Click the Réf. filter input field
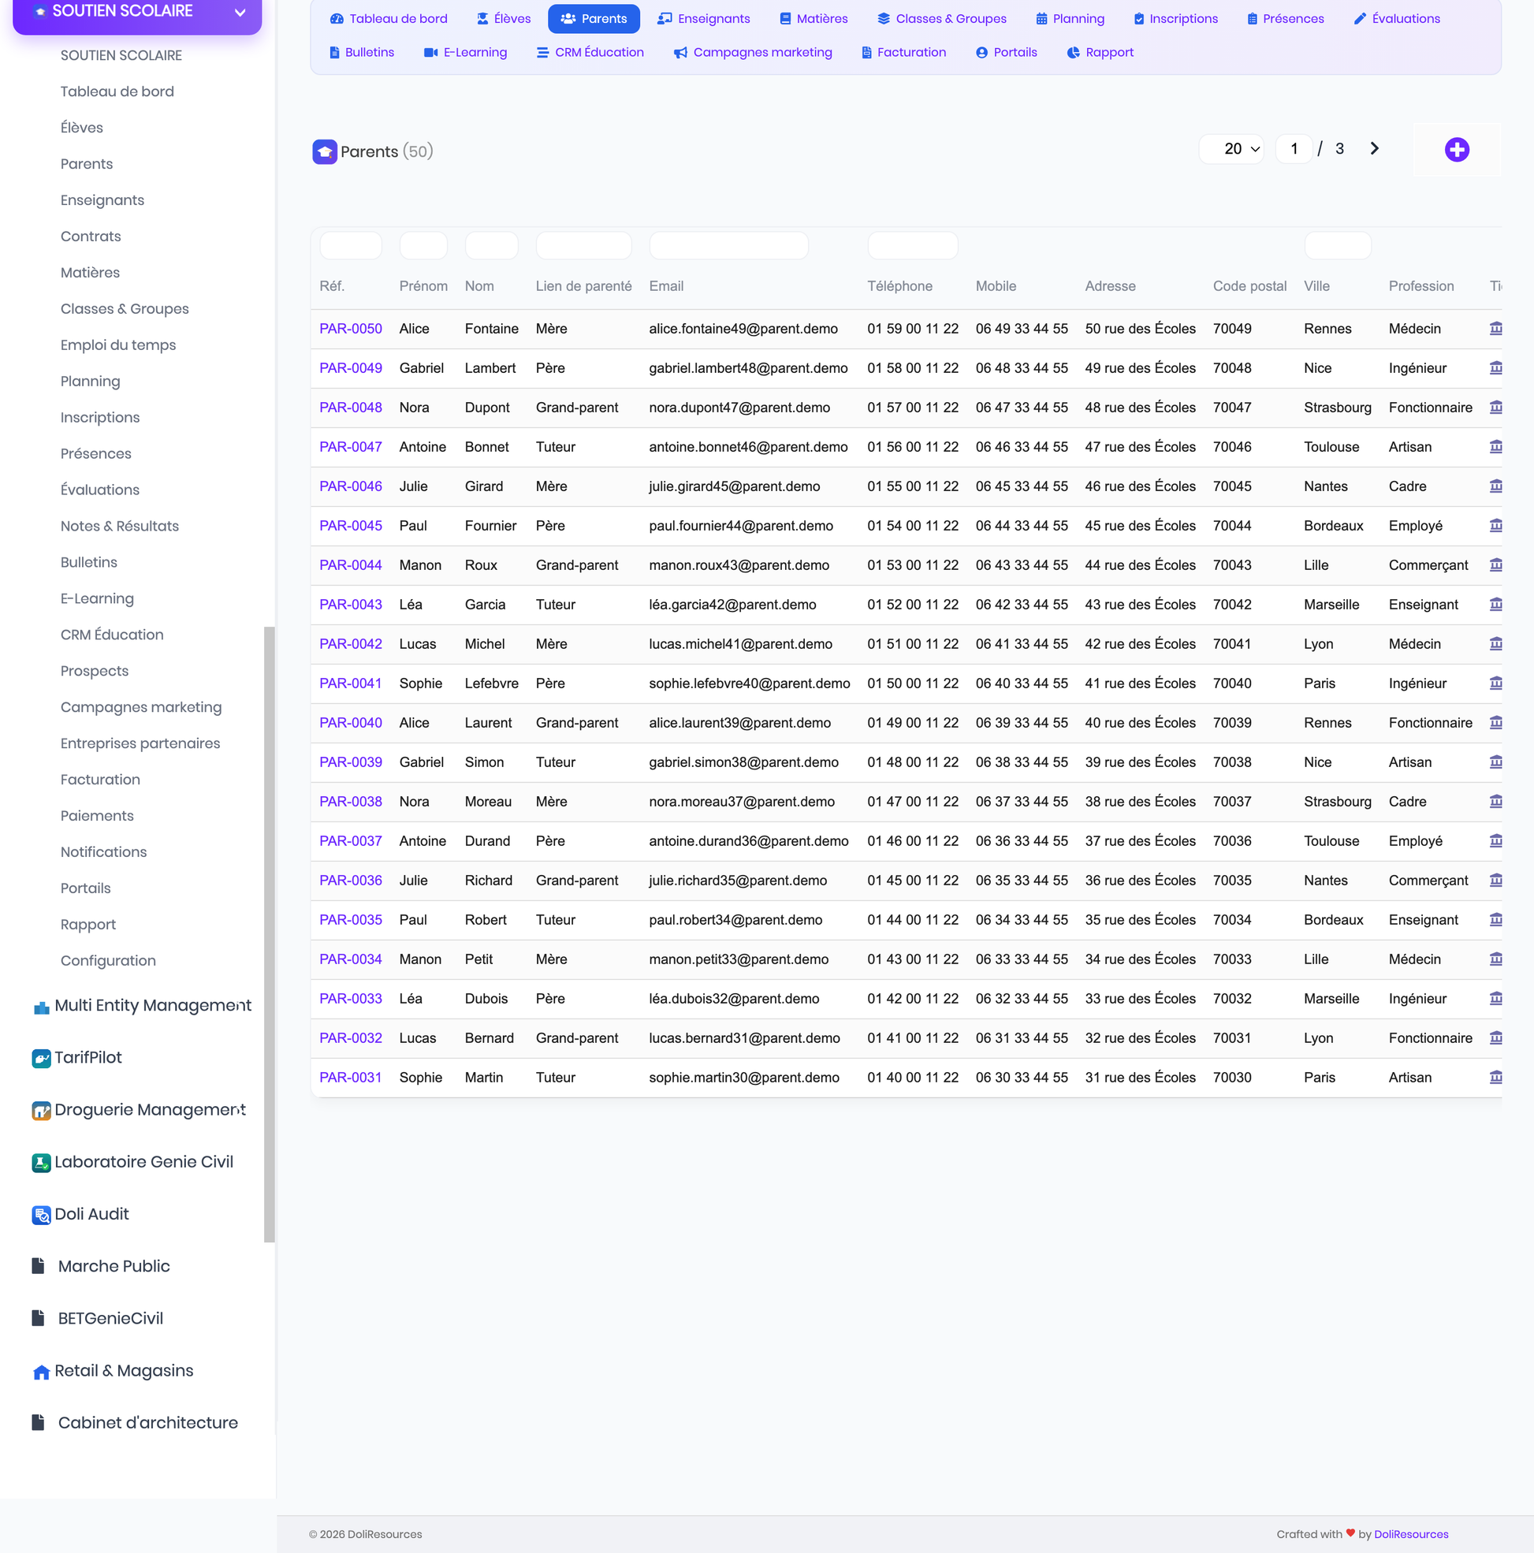The width and height of the screenshot is (1534, 1553). pos(351,245)
